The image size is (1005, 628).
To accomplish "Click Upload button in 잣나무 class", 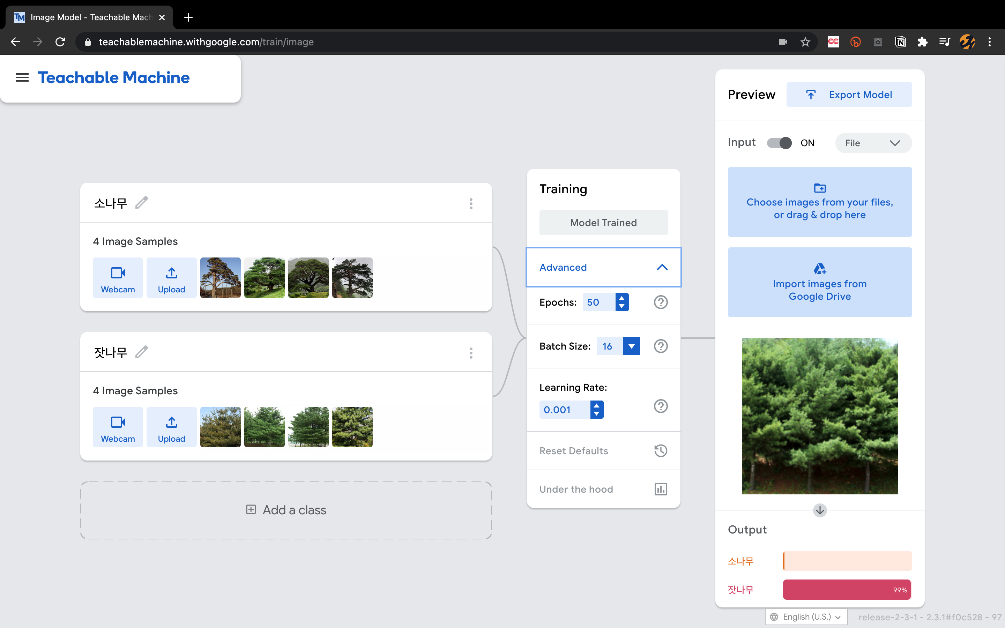I will point(172,427).
